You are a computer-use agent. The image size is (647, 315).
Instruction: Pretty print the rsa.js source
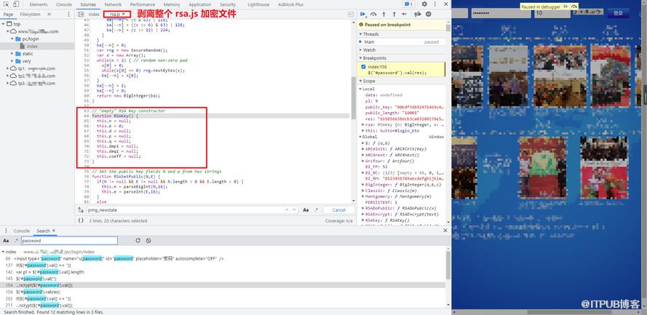(x=82, y=220)
